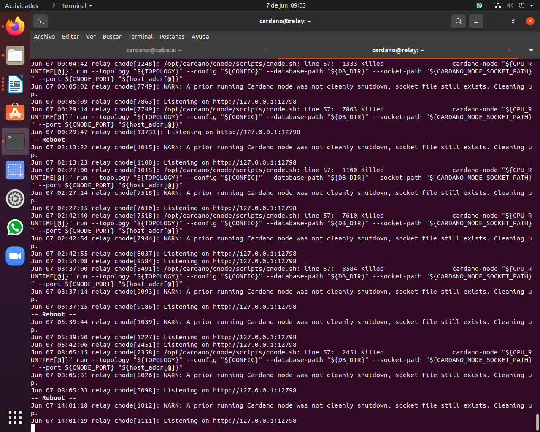Click the log line at Jun 07 00:04:42
The width and height of the screenshot is (540, 432).
coord(281,71)
